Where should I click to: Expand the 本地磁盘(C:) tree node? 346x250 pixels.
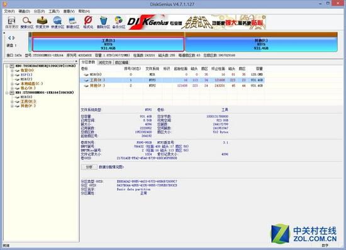click(12, 84)
